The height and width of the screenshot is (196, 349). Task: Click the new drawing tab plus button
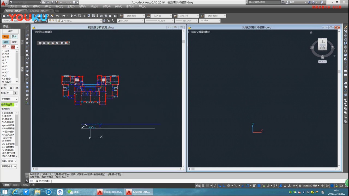(57, 11)
